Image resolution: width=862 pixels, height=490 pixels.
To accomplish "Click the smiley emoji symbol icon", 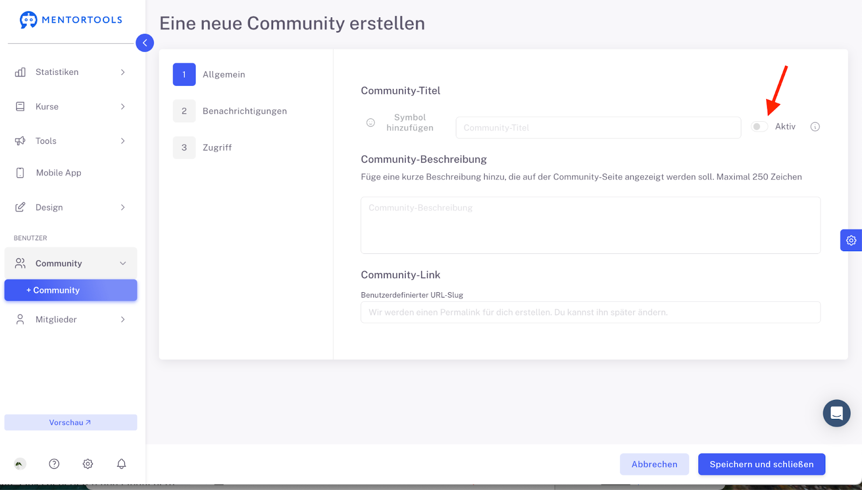I will (371, 123).
